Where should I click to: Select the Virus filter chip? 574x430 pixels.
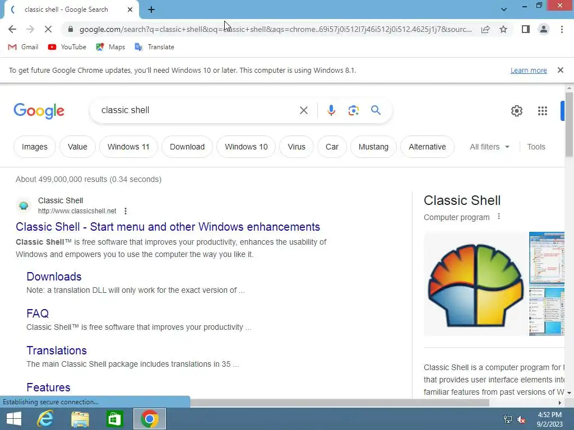pyautogui.click(x=297, y=147)
